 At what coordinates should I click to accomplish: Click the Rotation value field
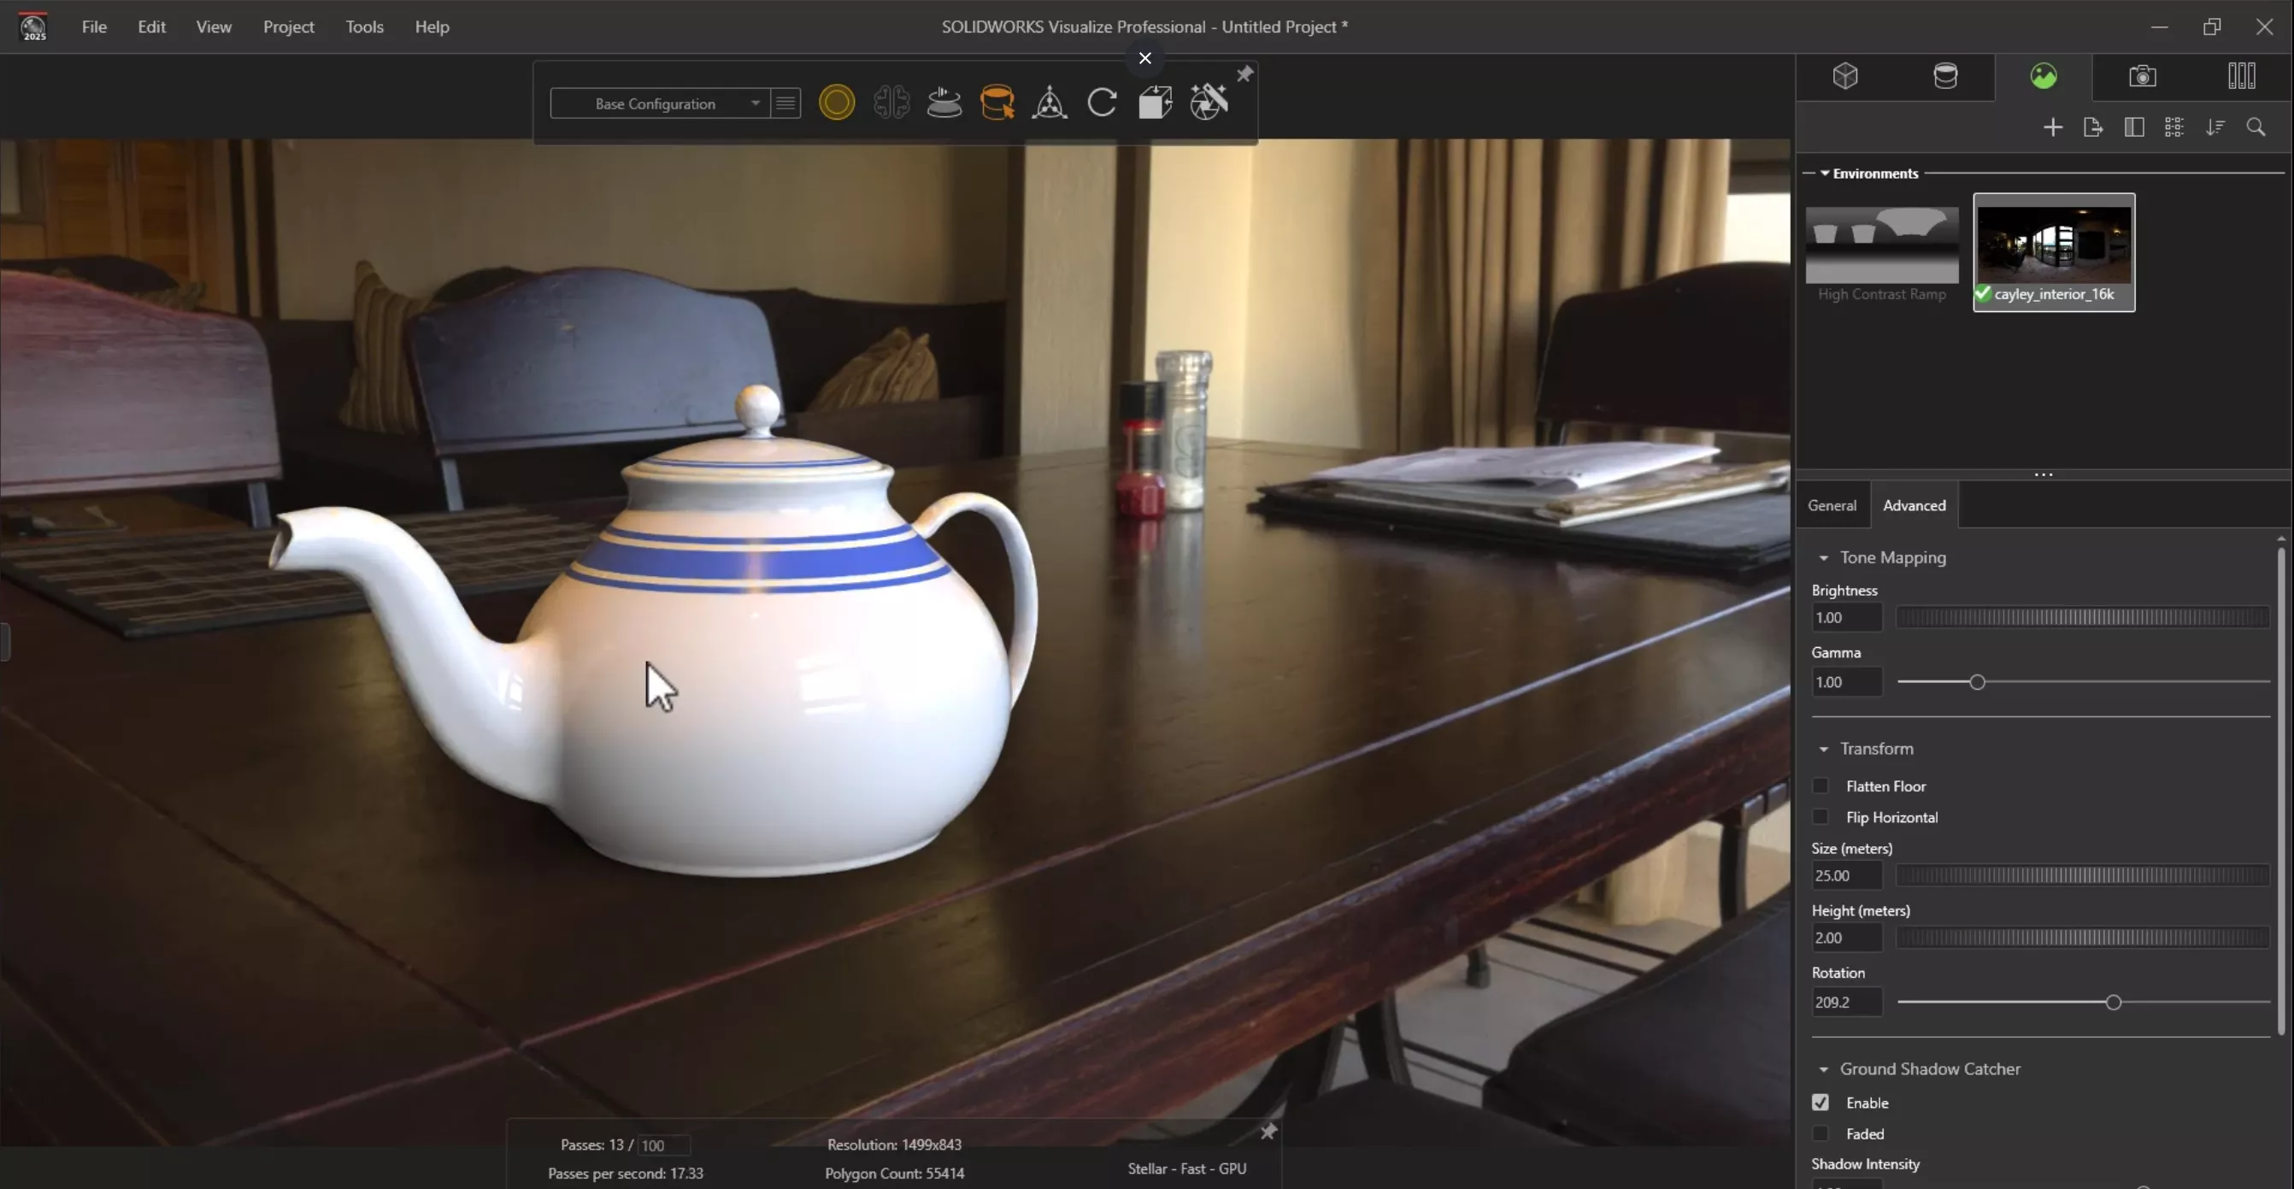coord(1846,1002)
